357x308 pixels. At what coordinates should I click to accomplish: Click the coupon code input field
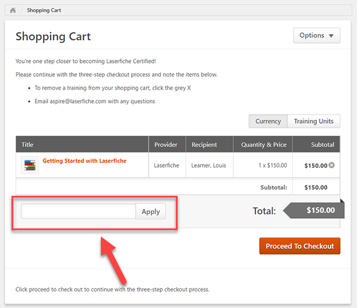79,211
